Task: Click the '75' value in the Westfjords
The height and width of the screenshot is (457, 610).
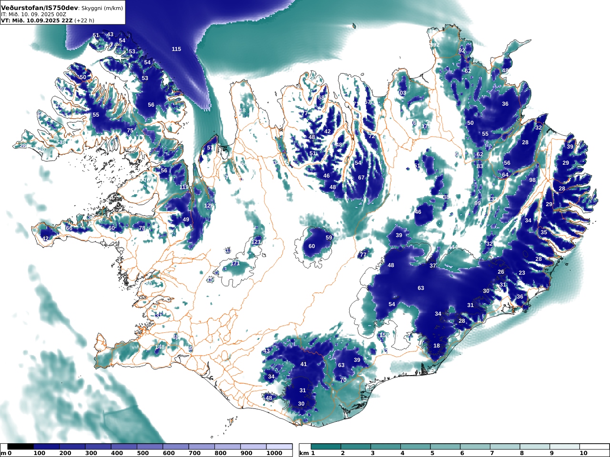Action: pyautogui.click(x=130, y=130)
